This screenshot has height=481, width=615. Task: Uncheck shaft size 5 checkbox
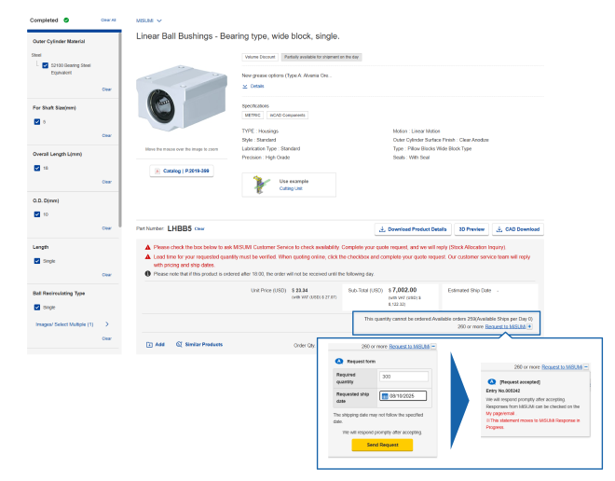click(35, 121)
